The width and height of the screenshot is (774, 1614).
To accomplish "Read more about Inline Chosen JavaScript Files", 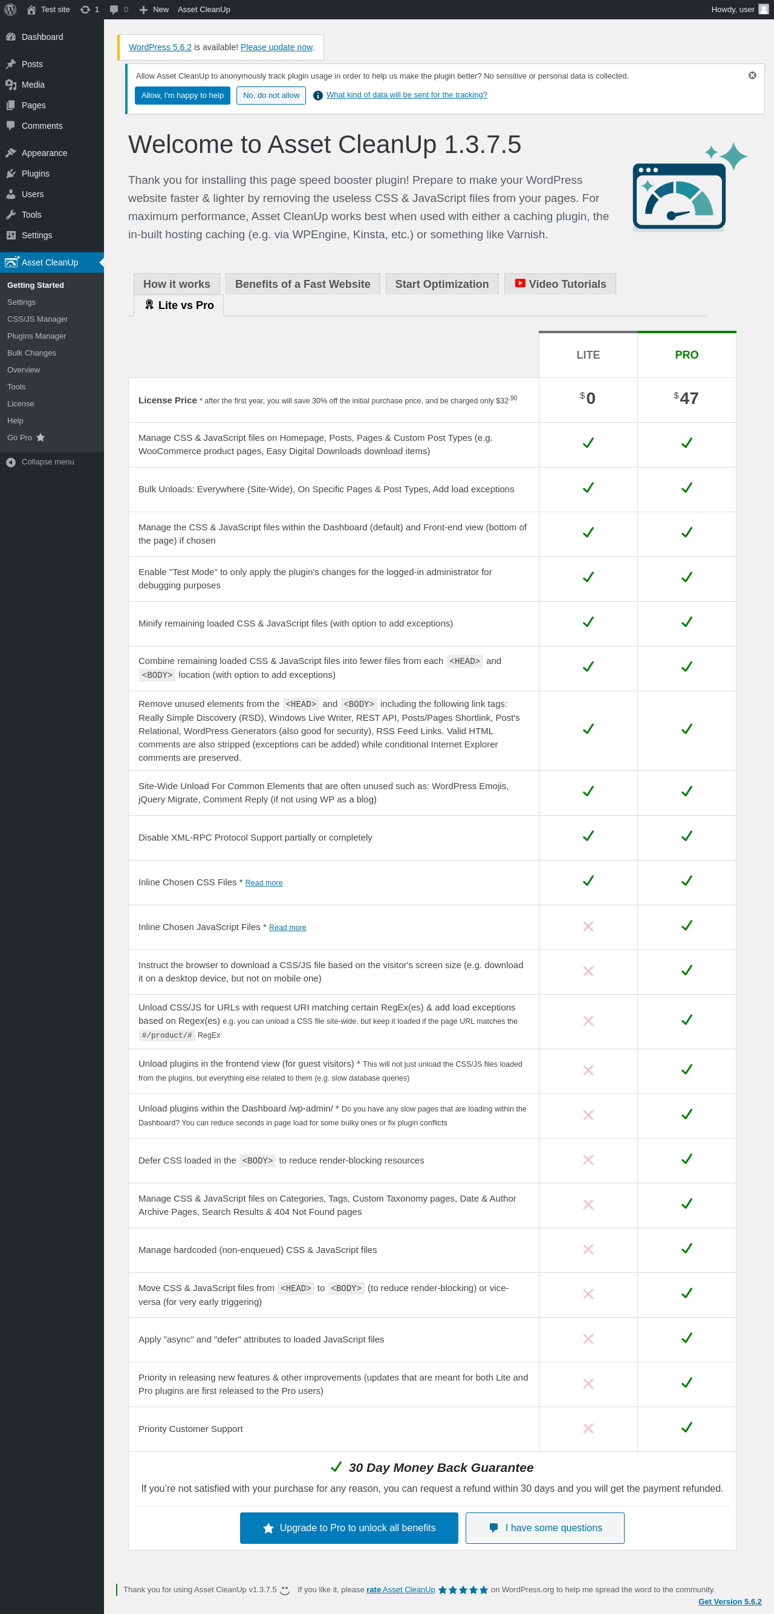I will tap(288, 927).
